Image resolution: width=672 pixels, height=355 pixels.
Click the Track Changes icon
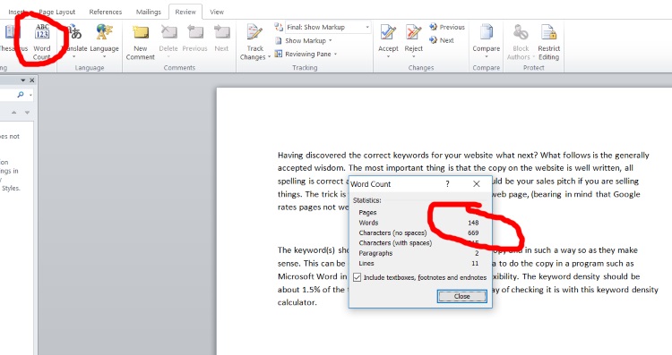pyautogui.click(x=254, y=42)
